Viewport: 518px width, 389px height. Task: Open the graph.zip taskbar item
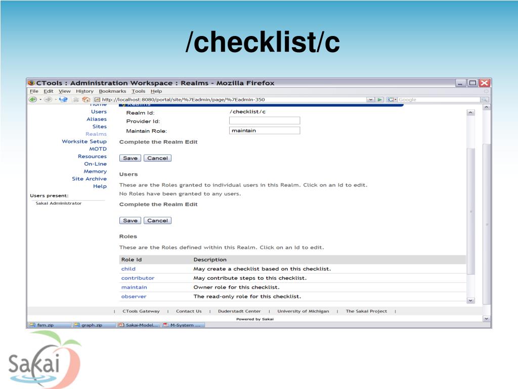click(x=94, y=325)
